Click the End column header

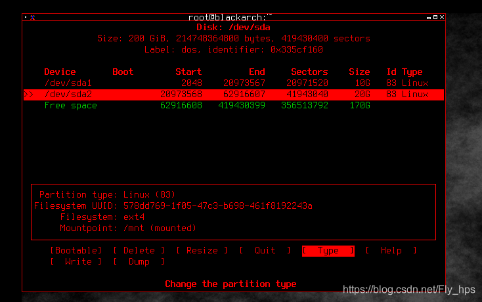[x=257, y=72]
